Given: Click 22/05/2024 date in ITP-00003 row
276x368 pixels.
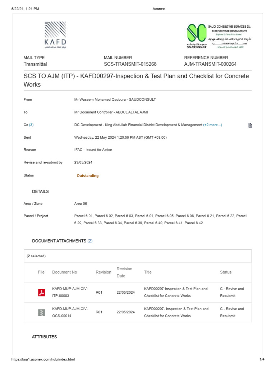Looking at the screenshot, I should point(125,293).
